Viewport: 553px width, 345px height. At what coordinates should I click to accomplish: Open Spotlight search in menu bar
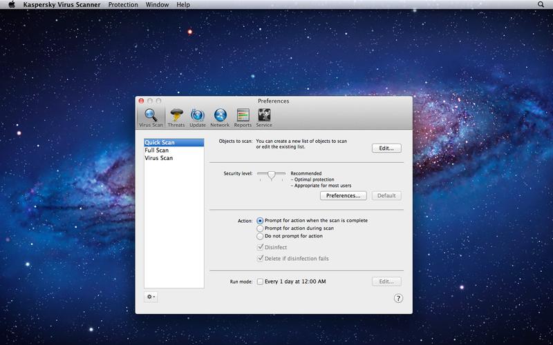click(541, 5)
